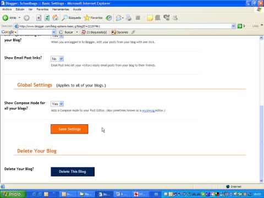264x198 pixels.
Task: Expand the Google search box dropdown
Action: pyautogui.click(x=54, y=32)
